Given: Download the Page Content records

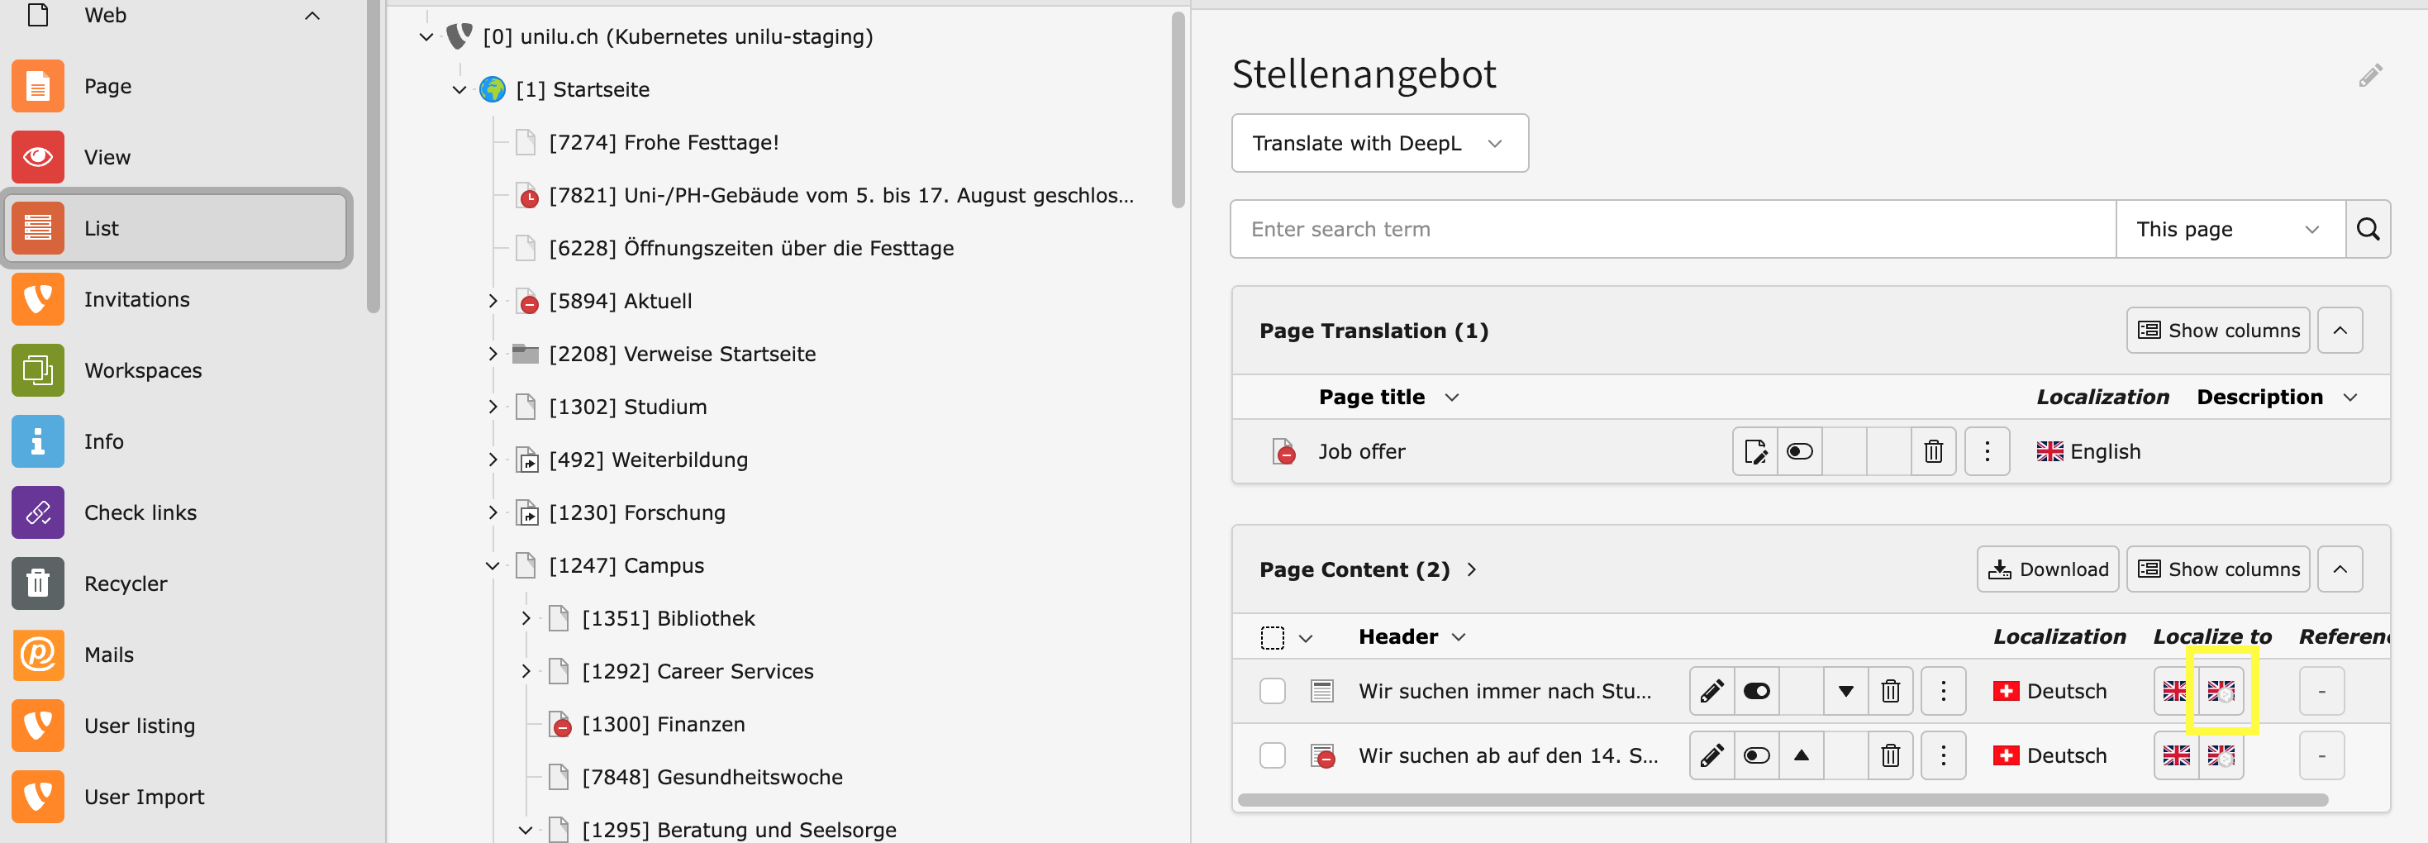Looking at the screenshot, I should [x=2047, y=569].
